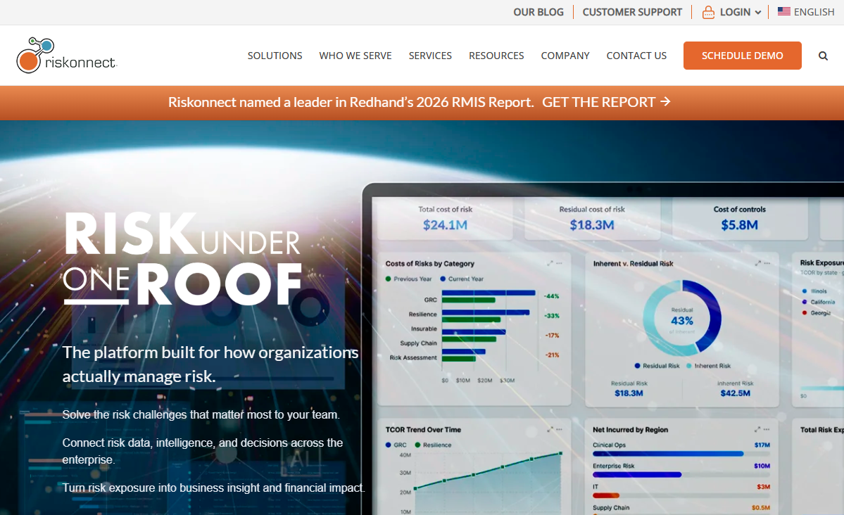Click the US flag language icon
Viewport: 844px width, 515px height.
point(783,11)
